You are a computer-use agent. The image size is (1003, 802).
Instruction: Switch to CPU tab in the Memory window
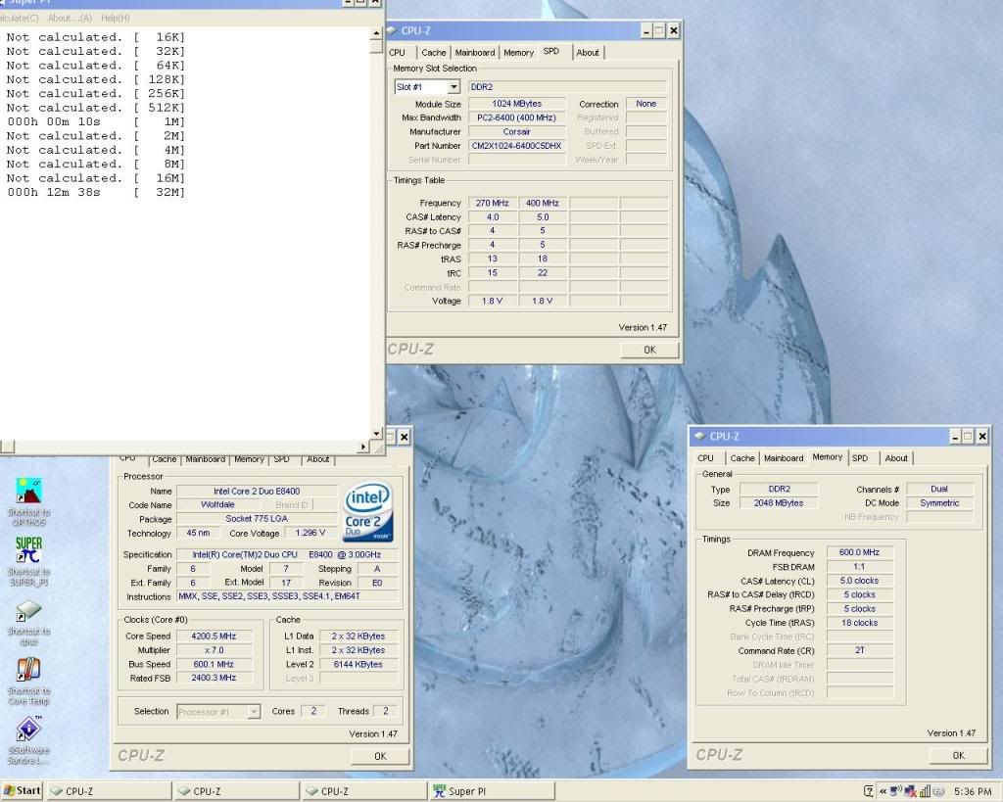[x=705, y=458]
